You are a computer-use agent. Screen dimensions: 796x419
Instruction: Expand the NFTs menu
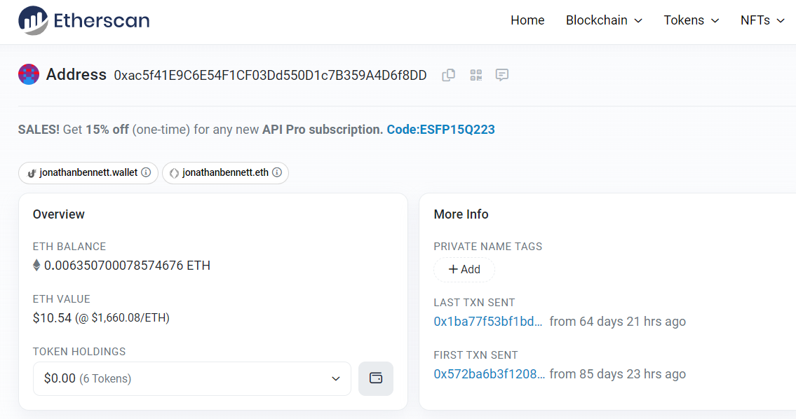762,20
